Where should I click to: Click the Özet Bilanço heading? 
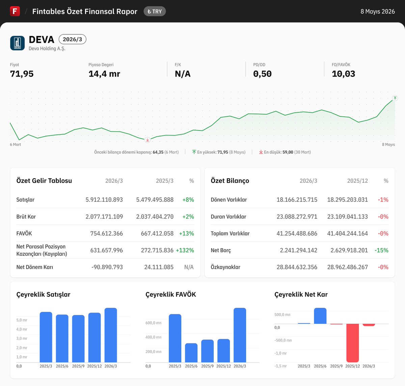pyautogui.click(x=230, y=181)
